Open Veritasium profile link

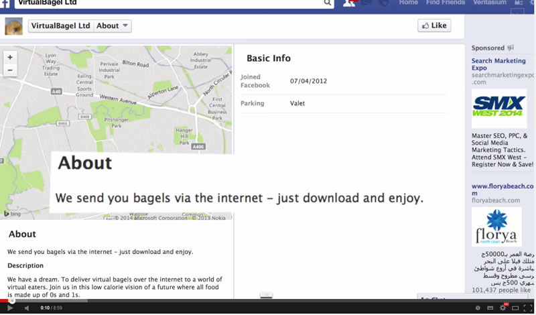(490, 3)
